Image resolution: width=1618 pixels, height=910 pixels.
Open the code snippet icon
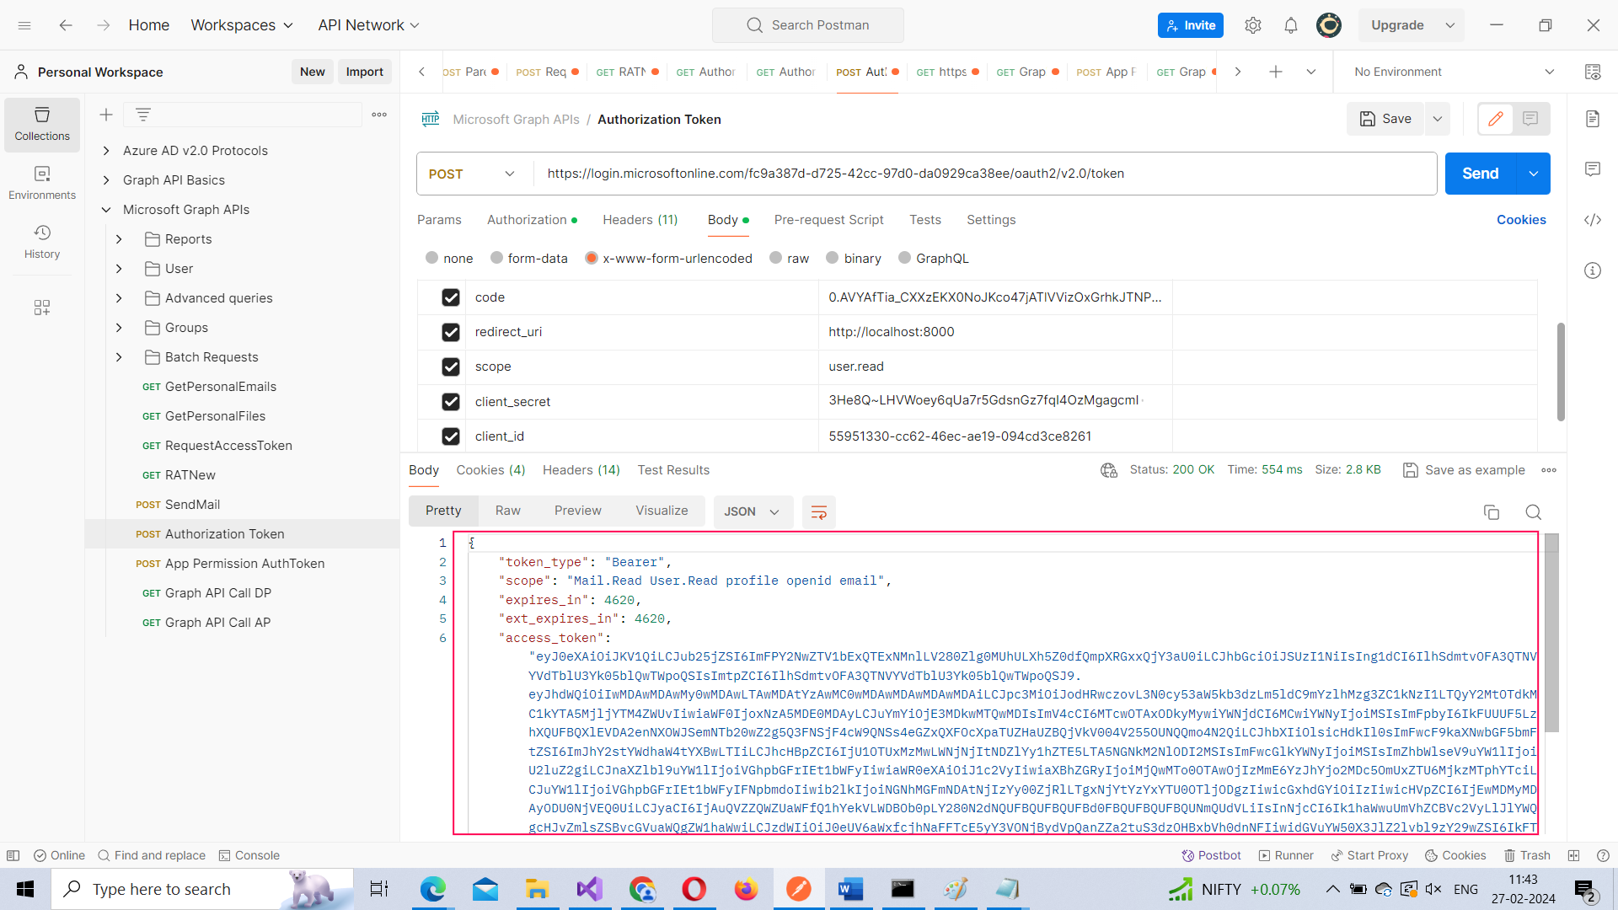[x=1593, y=220]
